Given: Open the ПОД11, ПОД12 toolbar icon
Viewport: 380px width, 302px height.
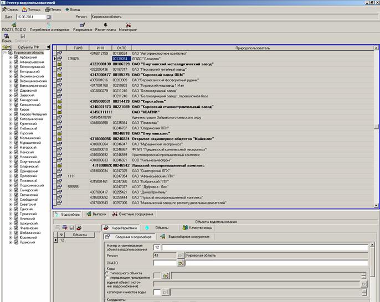Looking at the screenshot, I should click(13, 25).
